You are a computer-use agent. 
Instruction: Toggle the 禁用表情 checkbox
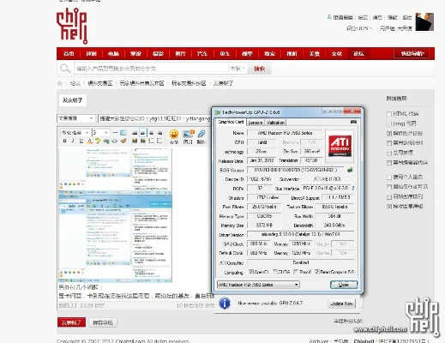[x=389, y=153]
